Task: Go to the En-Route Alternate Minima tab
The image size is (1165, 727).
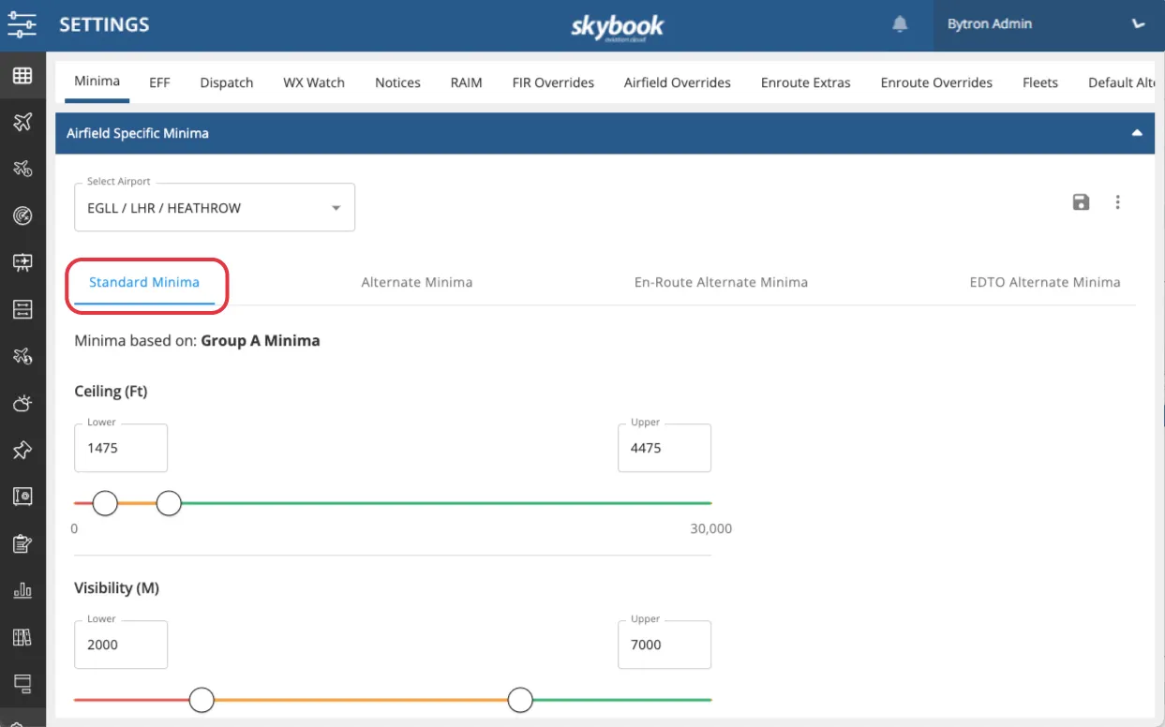Action: pyautogui.click(x=721, y=282)
